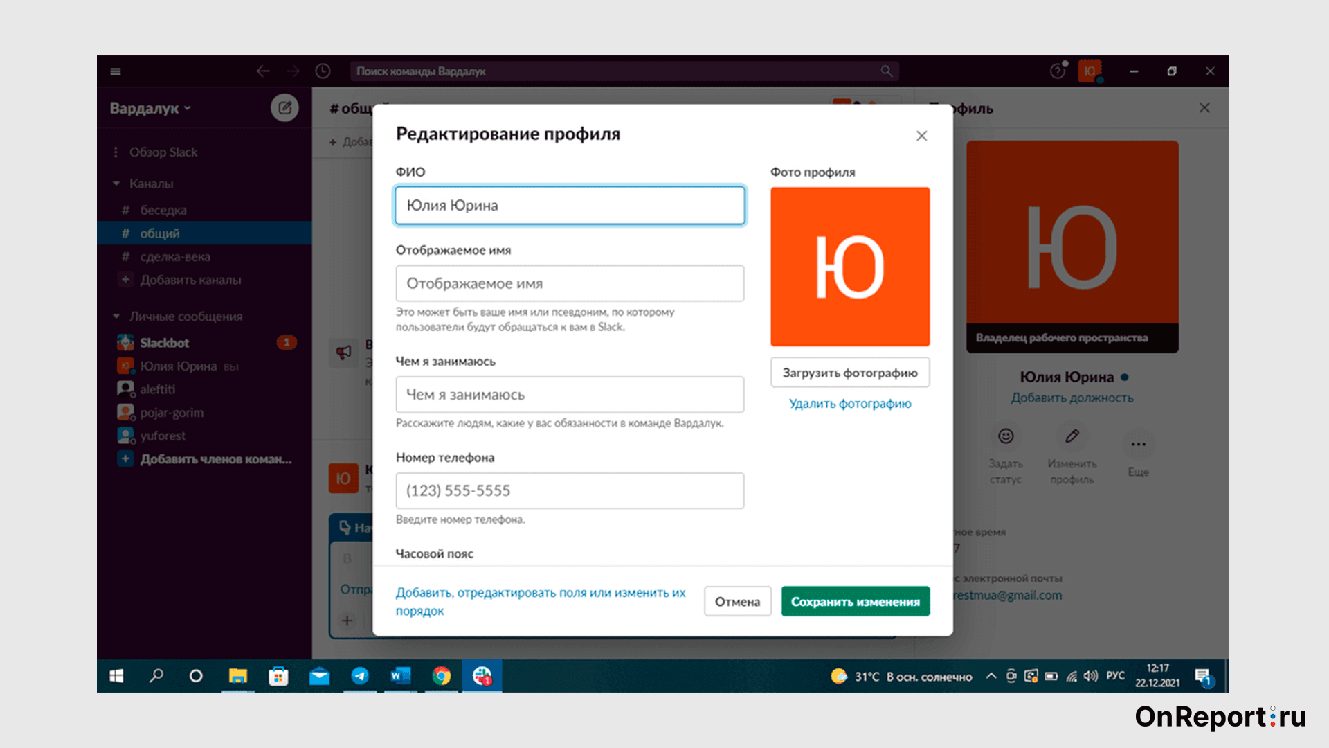Open Mail app from taskbar
The height and width of the screenshot is (748, 1329).
tap(319, 675)
